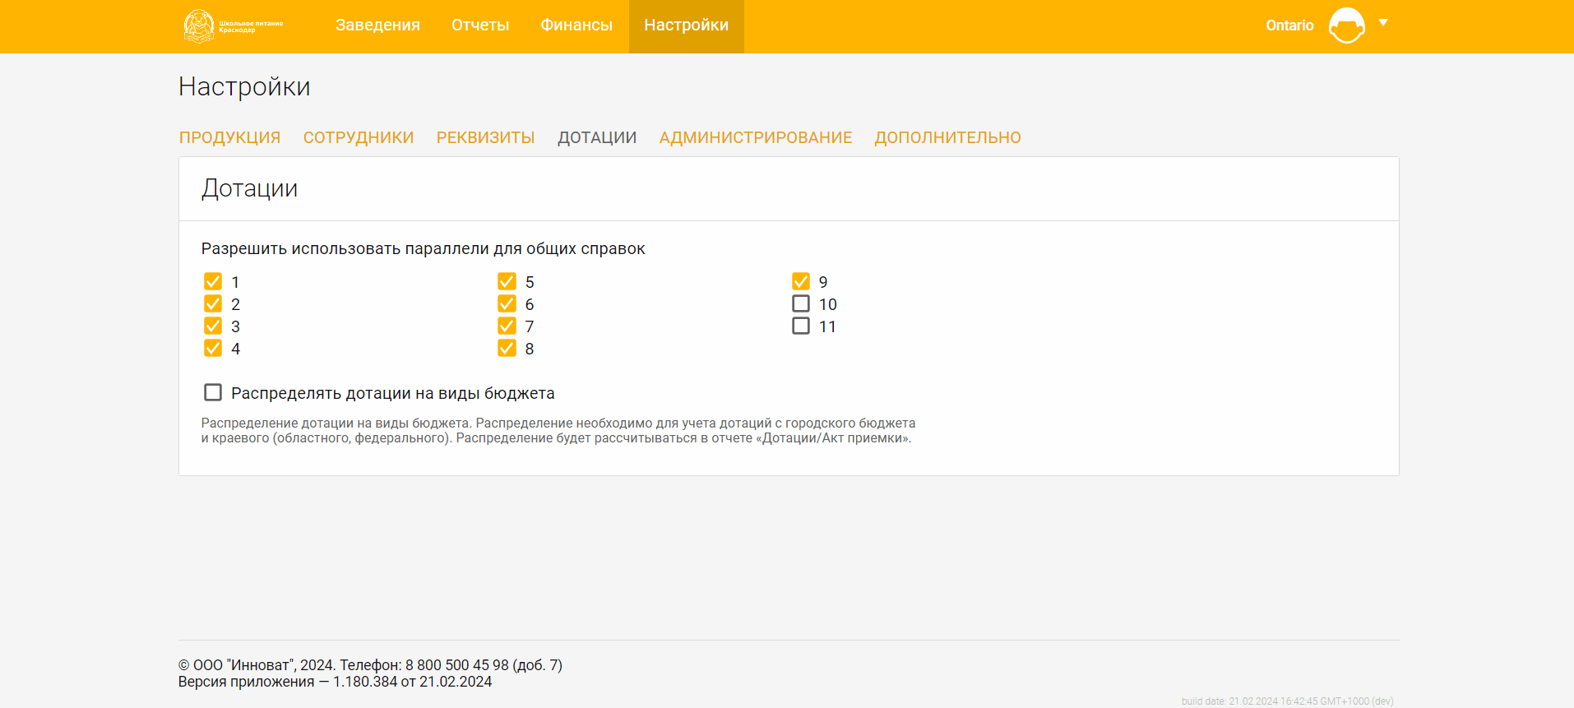Switch to the Администрирование tab
Image resolution: width=1574 pixels, height=708 pixels.
tap(755, 137)
